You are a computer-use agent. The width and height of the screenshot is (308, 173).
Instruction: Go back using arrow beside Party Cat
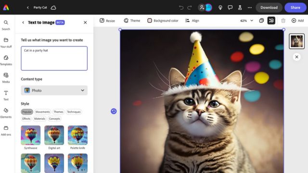coord(28,8)
